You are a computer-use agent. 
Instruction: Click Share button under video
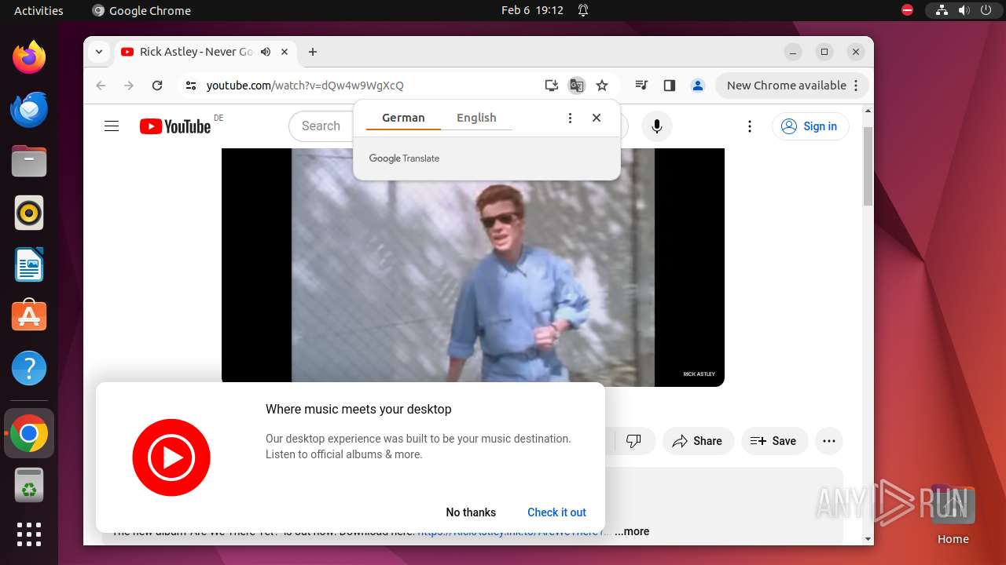click(697, 441)
